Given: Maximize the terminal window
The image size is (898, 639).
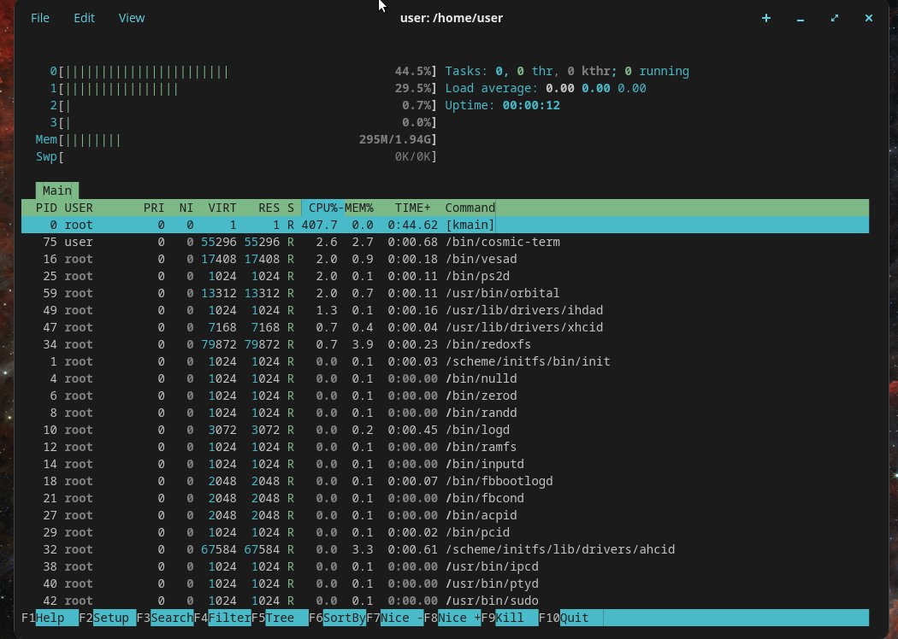Looking at the screenshot, I should [x=835, y=18].
